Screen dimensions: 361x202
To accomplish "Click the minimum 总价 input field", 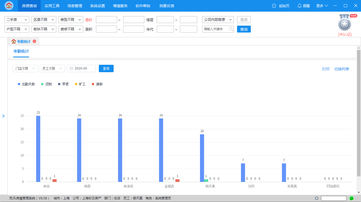I will pos(107,20).
